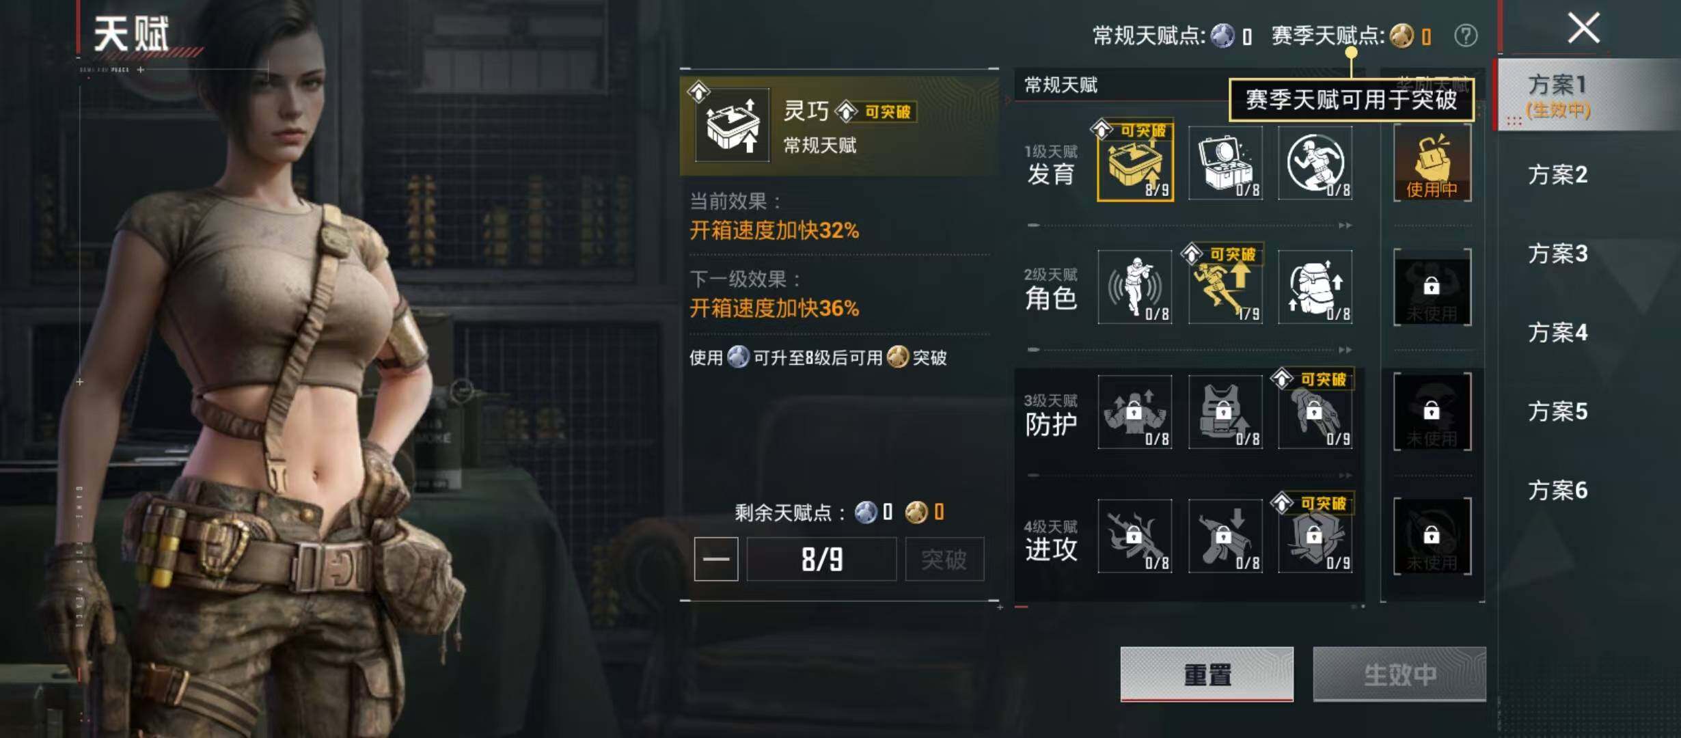Select the first-aid kit talent in 发育 row
This screenshot has width=1681, height=738.
[x=1225, y=163]
